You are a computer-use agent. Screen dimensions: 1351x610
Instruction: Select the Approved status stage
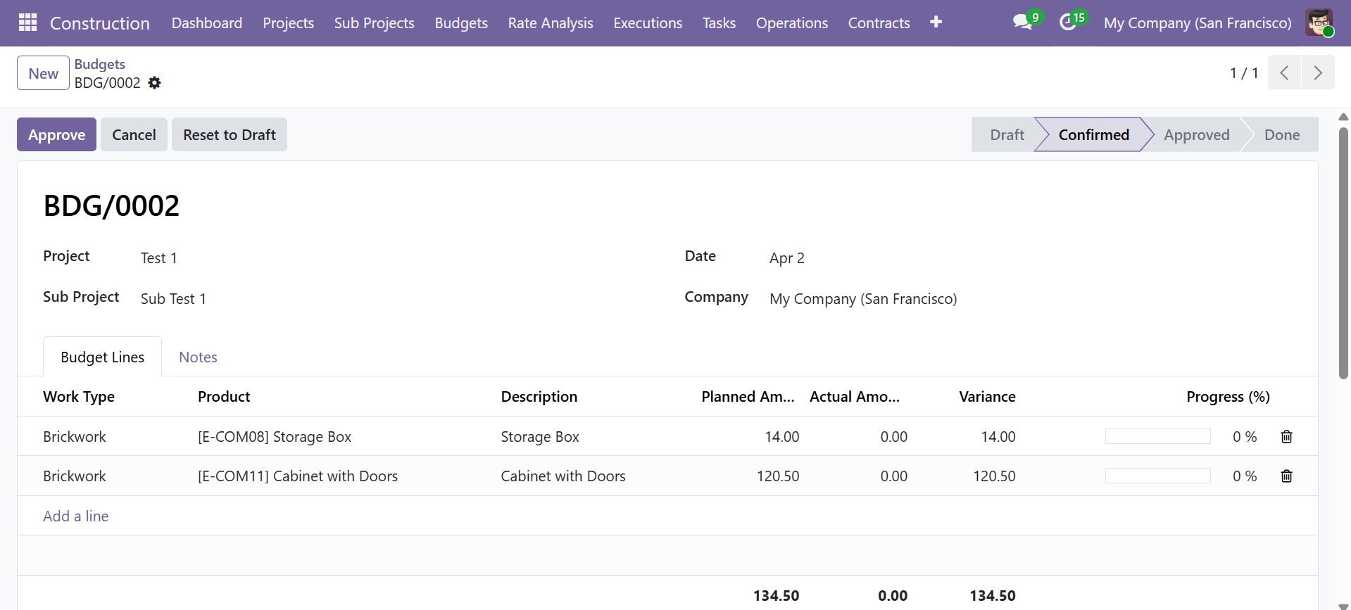pos(1196,135)
